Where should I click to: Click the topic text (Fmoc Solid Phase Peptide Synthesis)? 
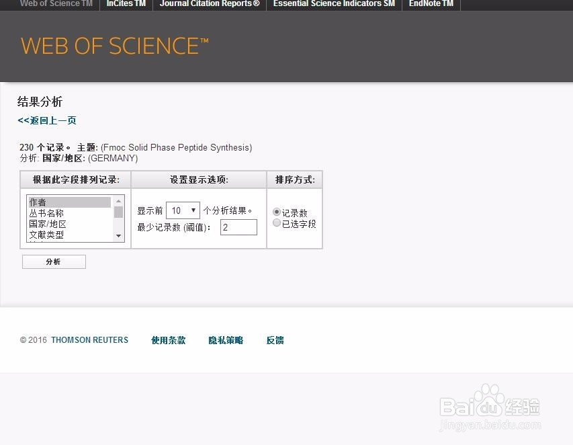(x=176, y=147)
